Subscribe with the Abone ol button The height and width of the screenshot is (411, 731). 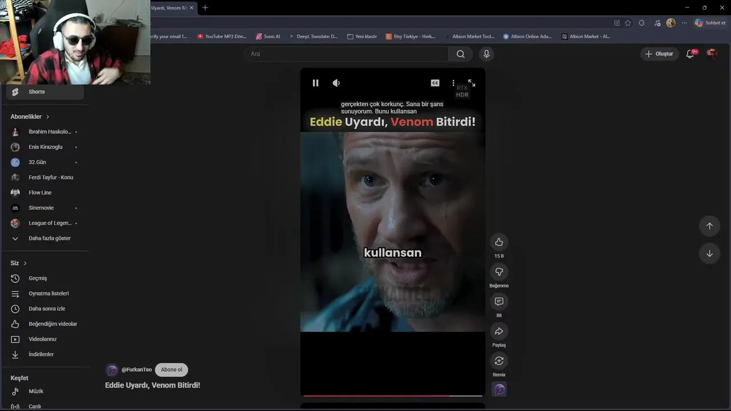pyautogui.click(x=171, y=370)
